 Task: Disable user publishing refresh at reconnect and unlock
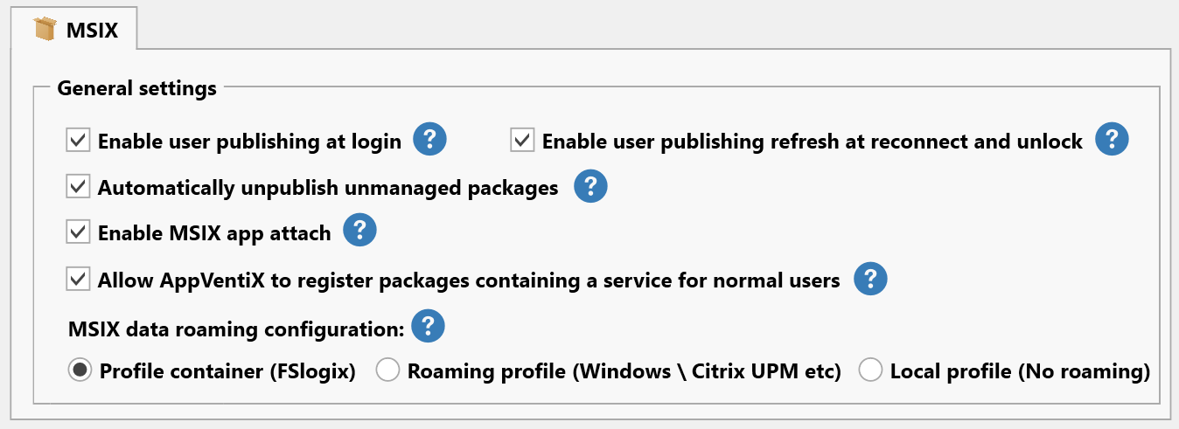(x=523, y=140)
